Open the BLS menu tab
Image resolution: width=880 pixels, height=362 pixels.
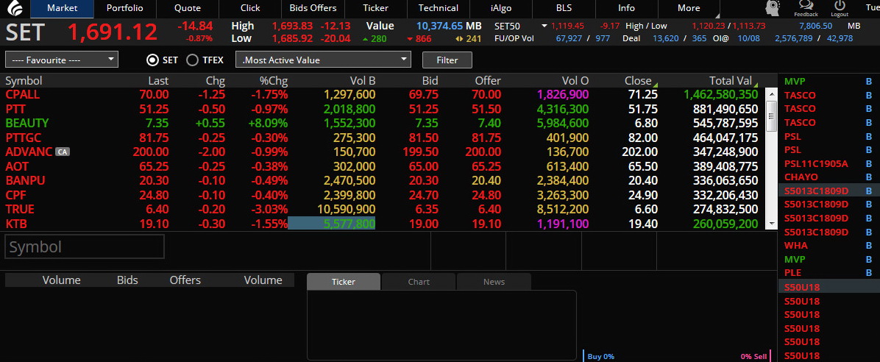click(x=564, y=8)
